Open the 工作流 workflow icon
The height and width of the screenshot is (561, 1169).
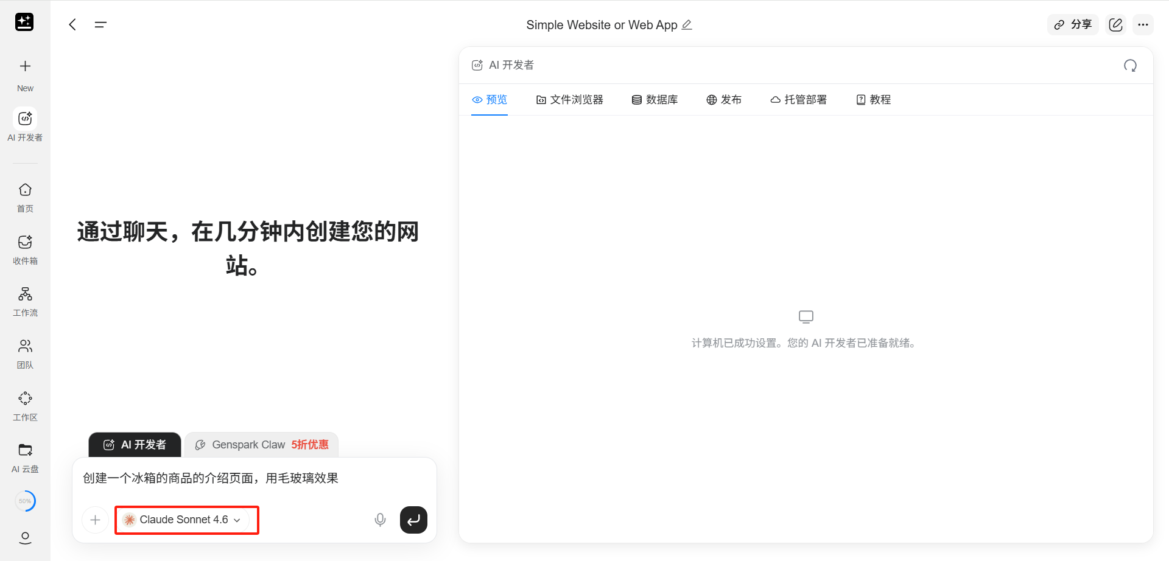pyautogui.click(x=25, y=294)
